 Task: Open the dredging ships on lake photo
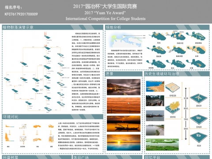155,116
